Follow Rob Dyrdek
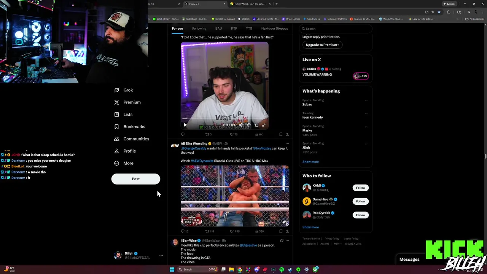The height and width of the screenshot is (274, 487). coord(360,215)
